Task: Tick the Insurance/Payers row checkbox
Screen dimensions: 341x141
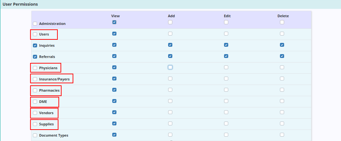Action: click(x=35, y=79)
